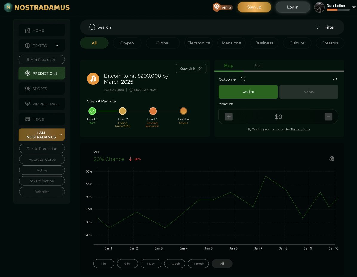
Task: Click the Nostradamus logo icon
Action: pos(8,7)
